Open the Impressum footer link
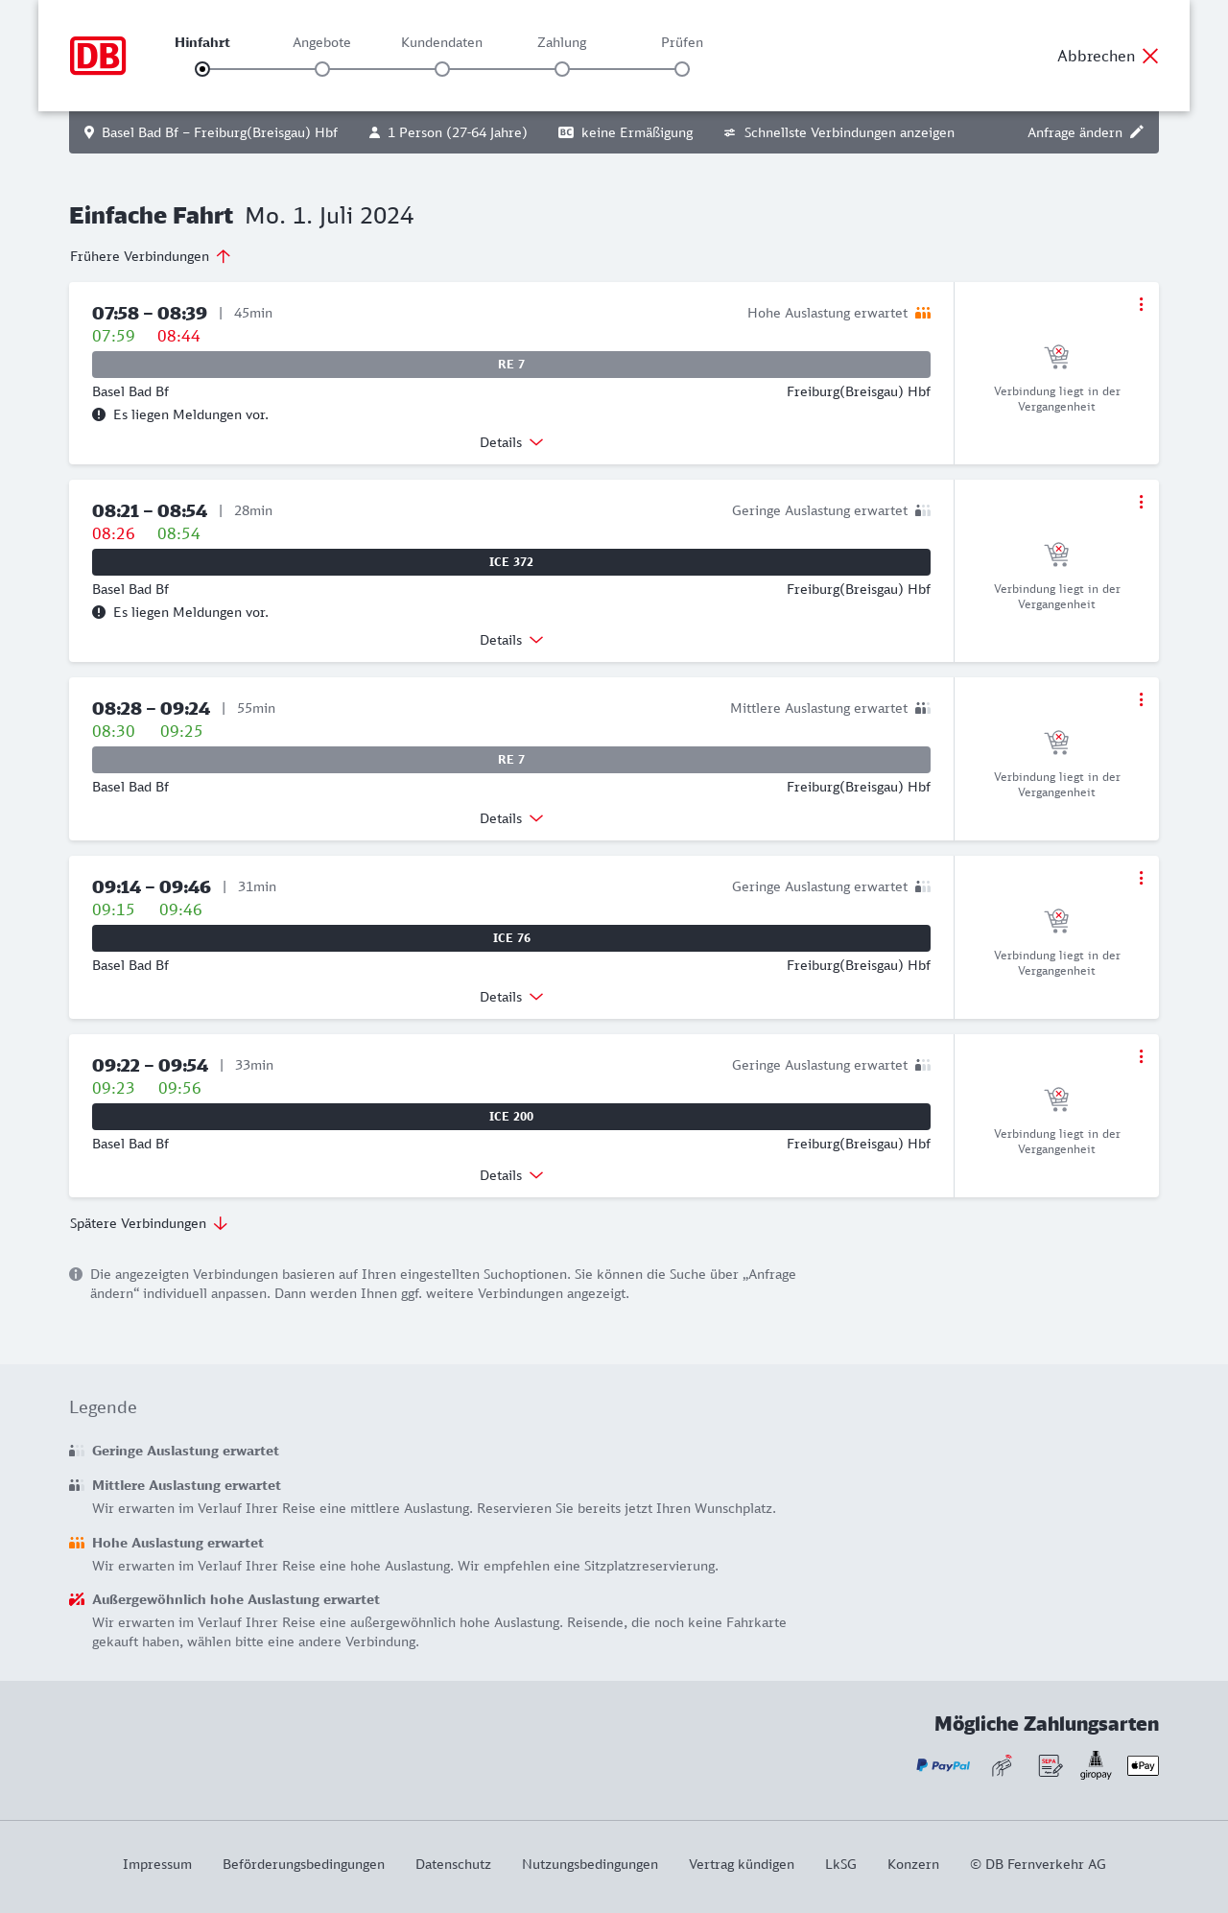1228x1913 pixels. point(157,1864)
